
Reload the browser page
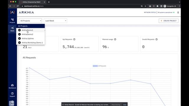tap(18, 6)
